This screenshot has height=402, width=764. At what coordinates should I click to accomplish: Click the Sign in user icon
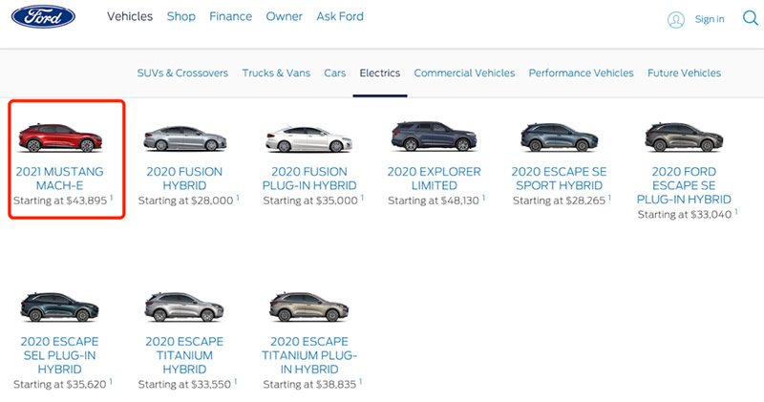(676, 19)
